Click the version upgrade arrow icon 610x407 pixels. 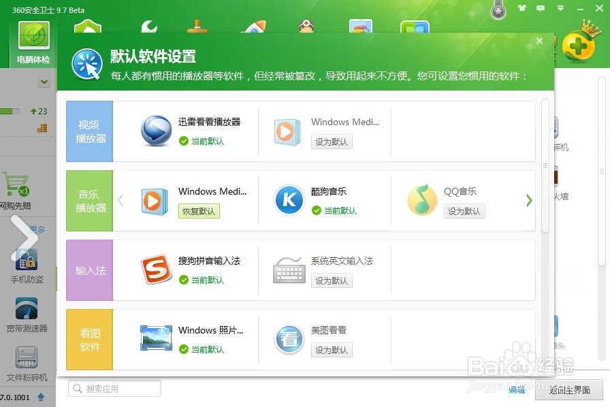tap(41, 397)
